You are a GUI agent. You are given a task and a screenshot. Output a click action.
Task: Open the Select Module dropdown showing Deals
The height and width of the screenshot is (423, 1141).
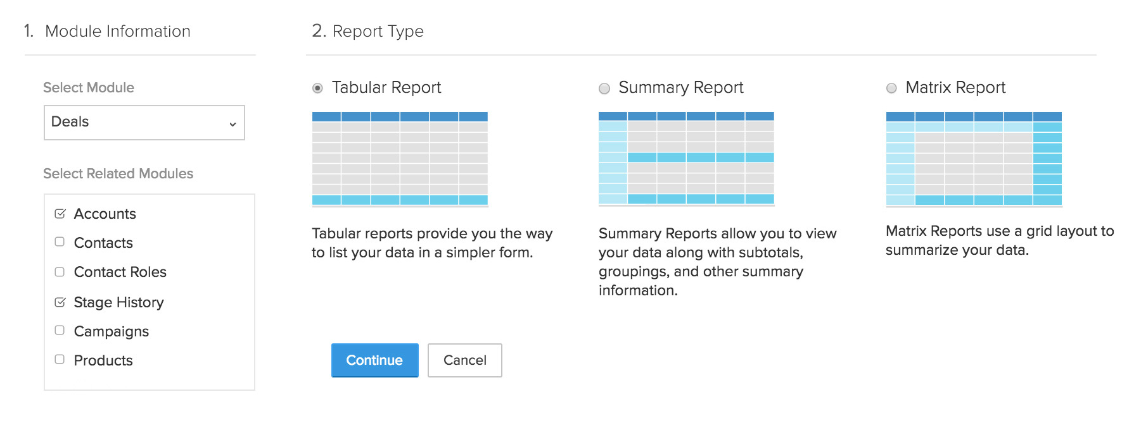click(x=144, y=123)
